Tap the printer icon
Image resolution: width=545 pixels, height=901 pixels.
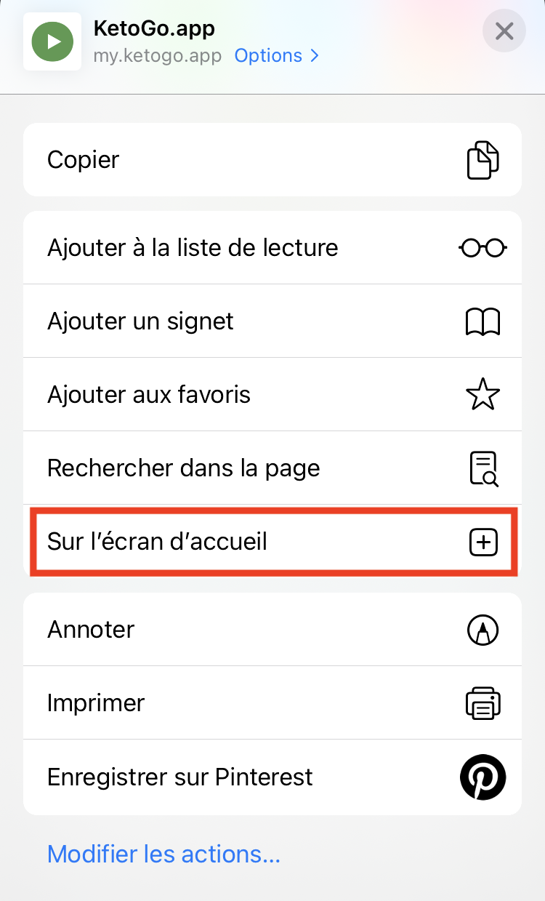pos(483,703)
